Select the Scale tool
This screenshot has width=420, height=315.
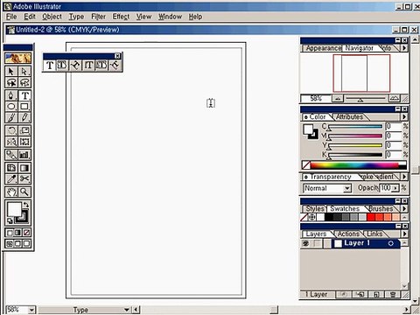pyautogui.click(x=24, y=130)
